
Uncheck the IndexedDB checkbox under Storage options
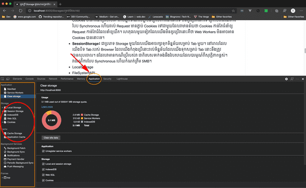[44, 169]
